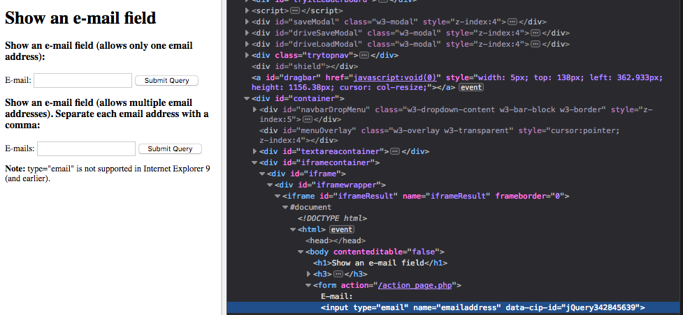Viewport: 683px width, 315px height.
Task: Collapse the iframeResult iframe node
Action: coord(278,196)
